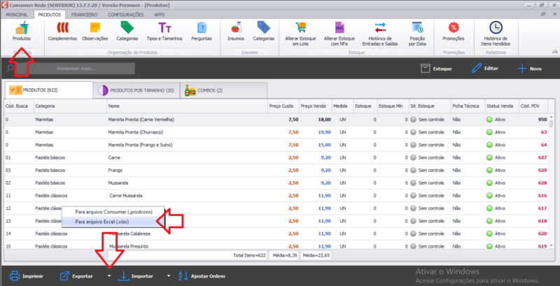Select Marmita Pronta (Carne Vermelha) row
The height and width of the screenshot is (286, 560).
(276, 120)
